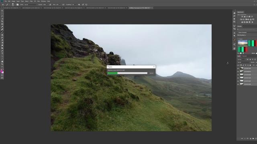Open the Window menu
Screen dimensions: 257x144
(x=43, y=1)
